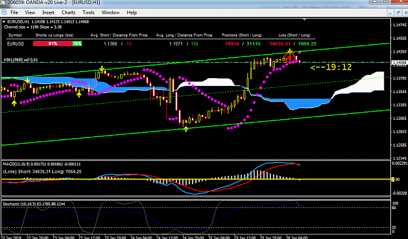Select the red circle marker at channel top
408x239 pixels.
290,57
